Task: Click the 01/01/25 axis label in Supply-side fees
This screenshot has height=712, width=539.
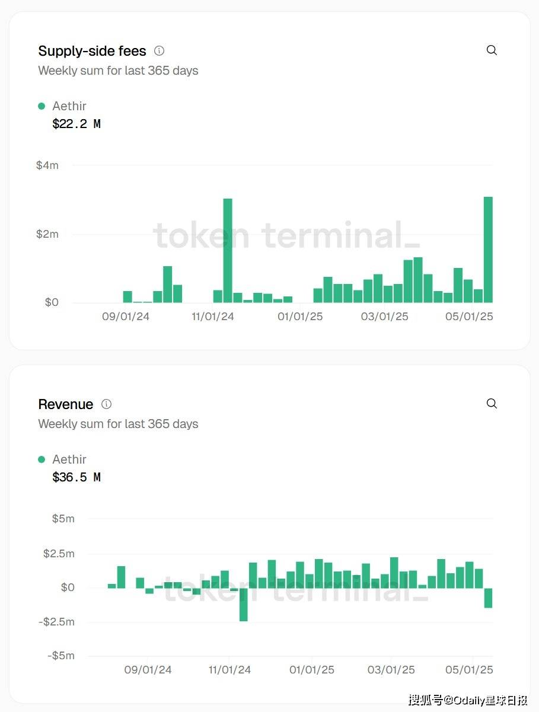Action: (300, 317)
